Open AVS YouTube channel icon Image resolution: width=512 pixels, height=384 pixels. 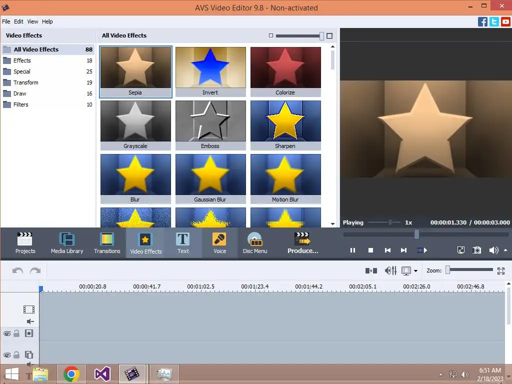[505, 22]
